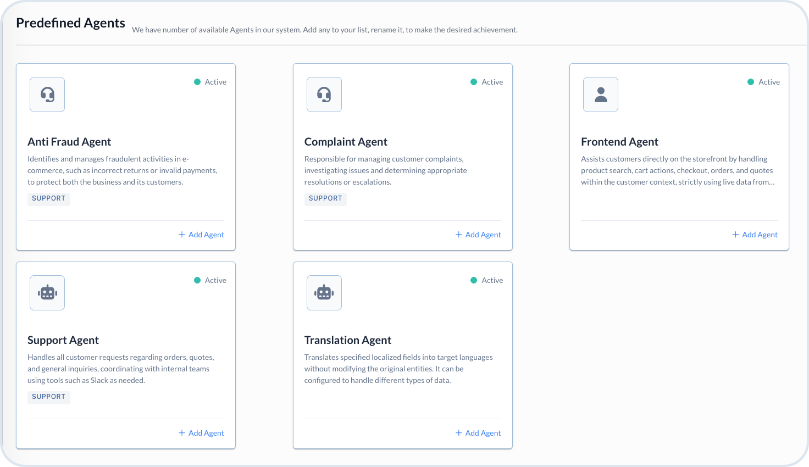Screen dimensions: 809x467
Task: Select the Complaint Agent title
Action: tap(346, 142)
